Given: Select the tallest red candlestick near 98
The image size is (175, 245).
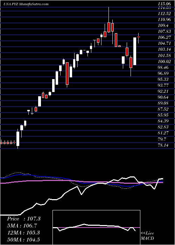Looking at the screenshot, I should [67, 73].
